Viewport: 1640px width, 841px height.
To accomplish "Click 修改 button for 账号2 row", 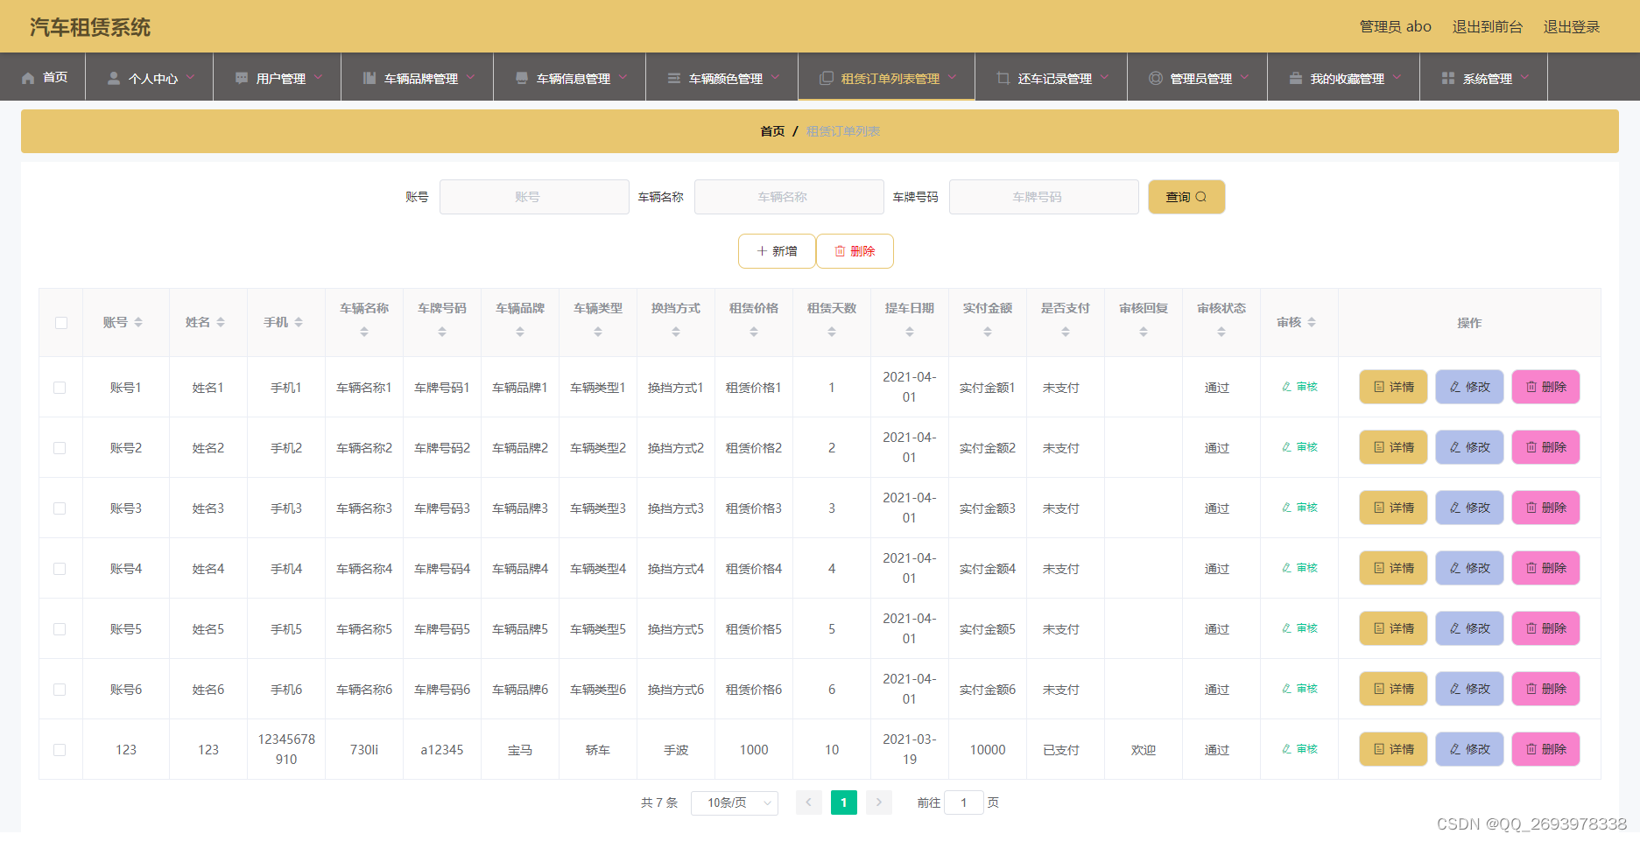I will pyautogui.click(x=1469, y=447).
